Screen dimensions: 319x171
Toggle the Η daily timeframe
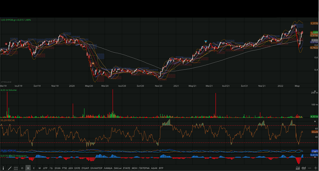click(28, 168)
